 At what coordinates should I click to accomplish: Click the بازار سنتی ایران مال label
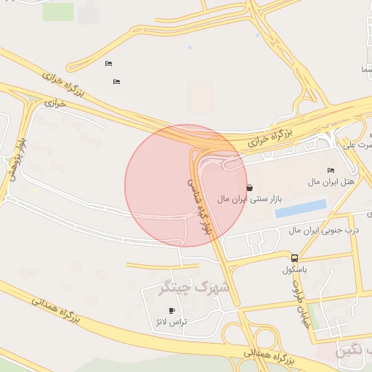(250, 199)
